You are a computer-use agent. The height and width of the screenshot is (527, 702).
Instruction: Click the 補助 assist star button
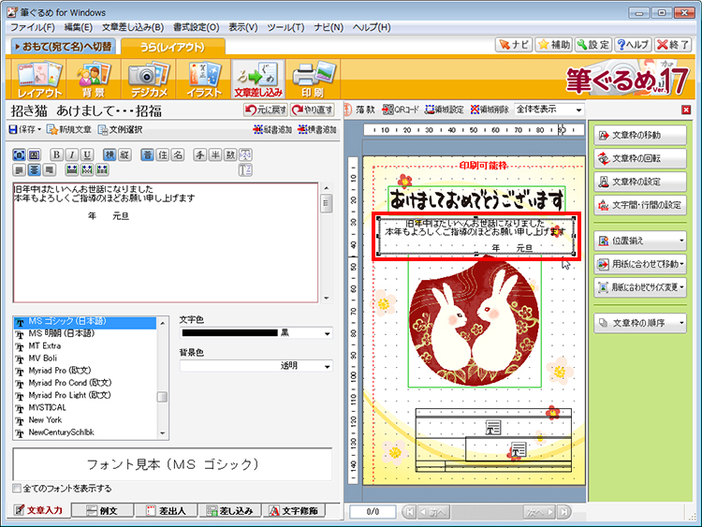[x=554, y=45]
